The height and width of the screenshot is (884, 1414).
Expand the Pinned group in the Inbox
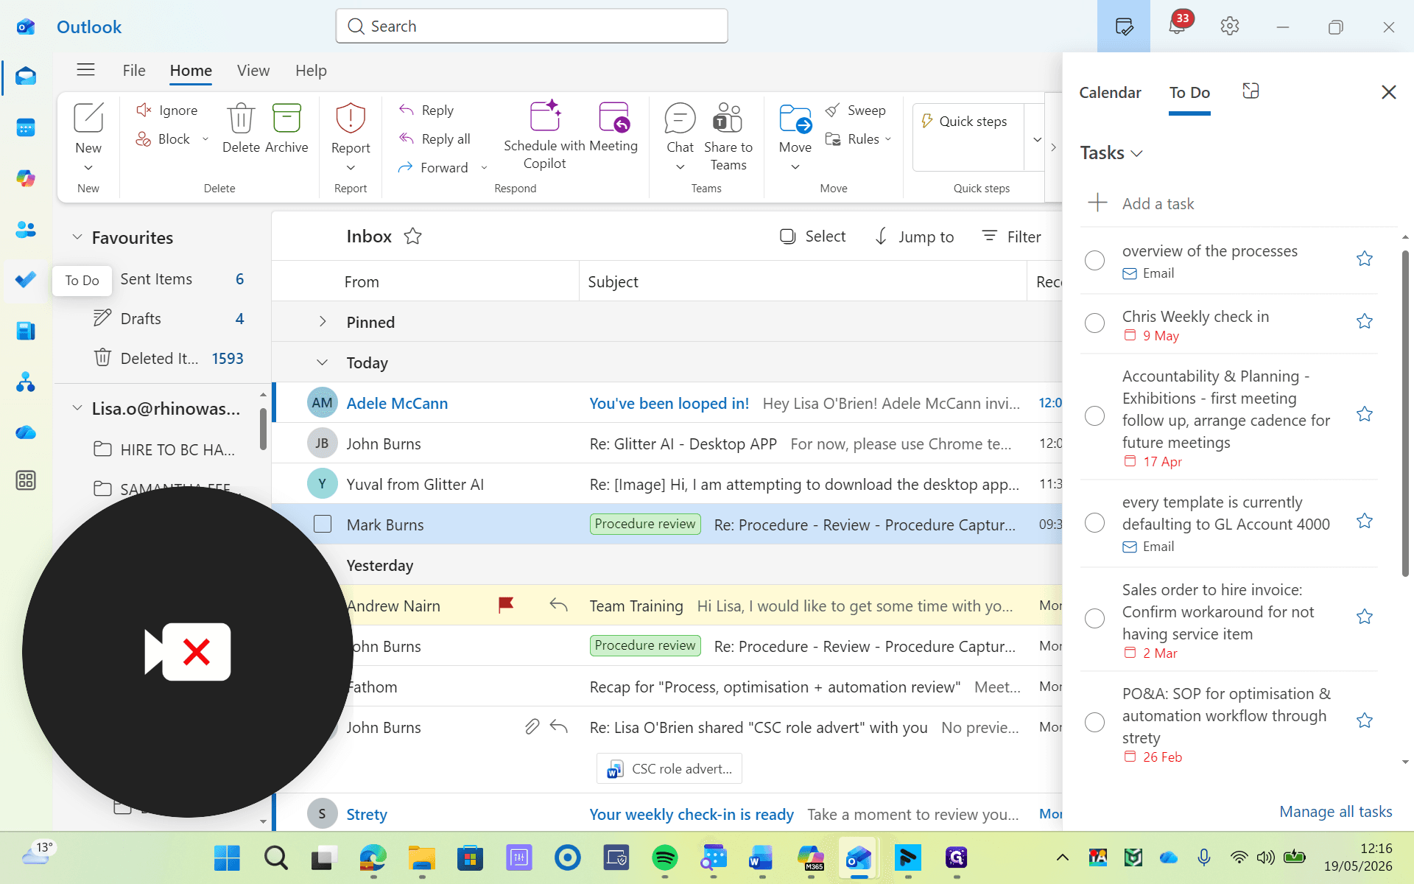point(323,322)
